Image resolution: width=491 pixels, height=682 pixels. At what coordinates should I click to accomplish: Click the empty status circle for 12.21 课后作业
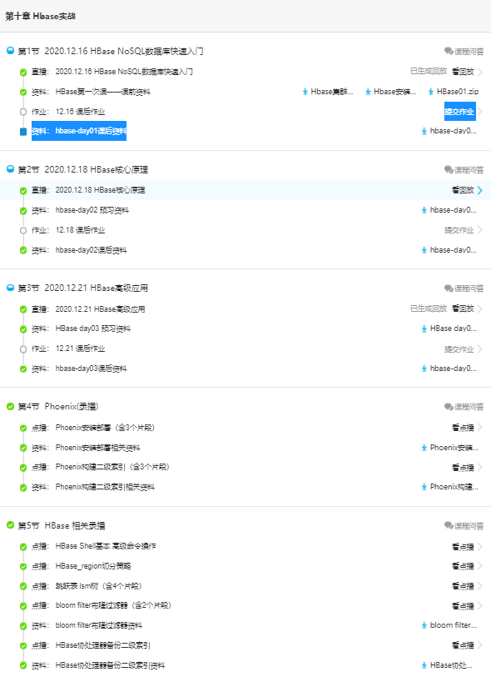coord(23,349)
